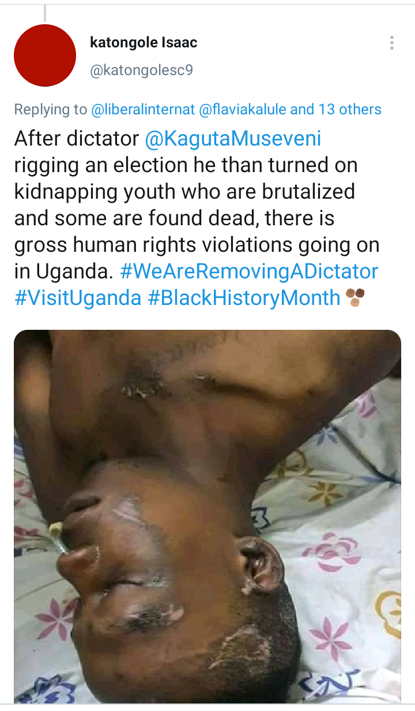Open the #VisitUganda hashtag
The height and width of the screenshot is (711, 415).
point(78,297)
